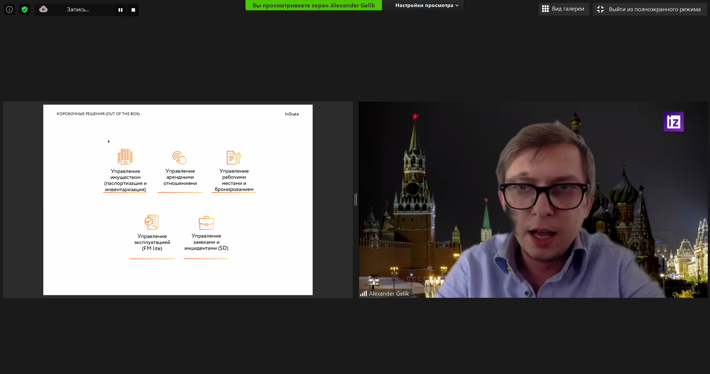
Task: Click the hand-touch icon for rental relations
Action: point(180,157)
